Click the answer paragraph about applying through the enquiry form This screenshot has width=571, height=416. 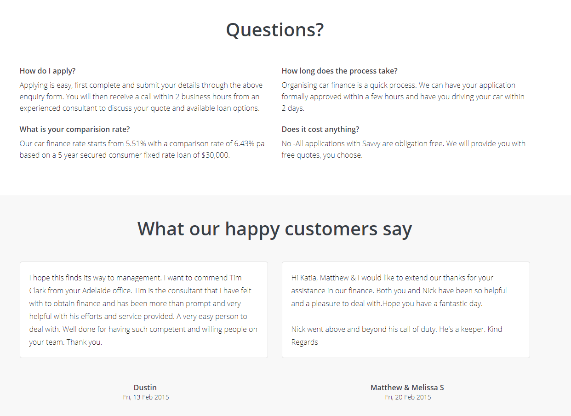(141, 97)
